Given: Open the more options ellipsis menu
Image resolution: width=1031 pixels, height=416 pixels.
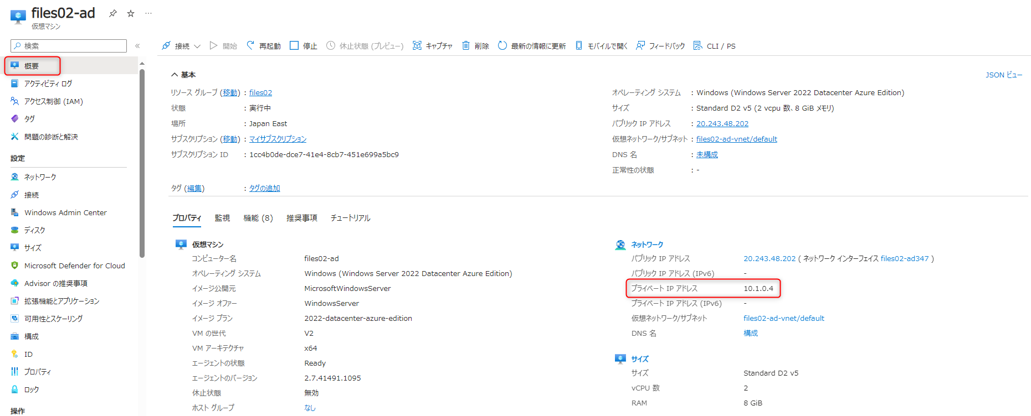Looking at the screenshot, I should 148,13.
